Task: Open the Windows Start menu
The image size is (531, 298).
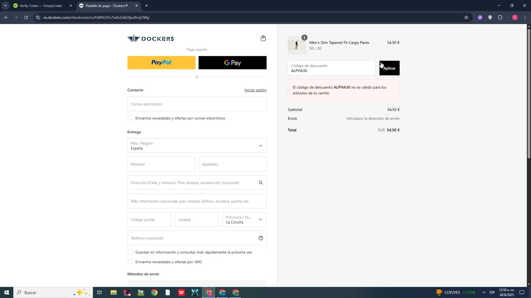Action: point(6,293)
